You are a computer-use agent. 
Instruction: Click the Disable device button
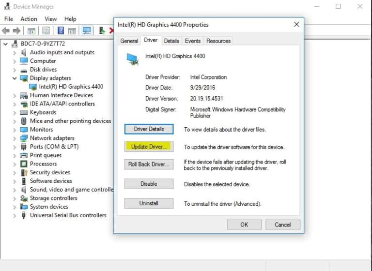(149, 184)
